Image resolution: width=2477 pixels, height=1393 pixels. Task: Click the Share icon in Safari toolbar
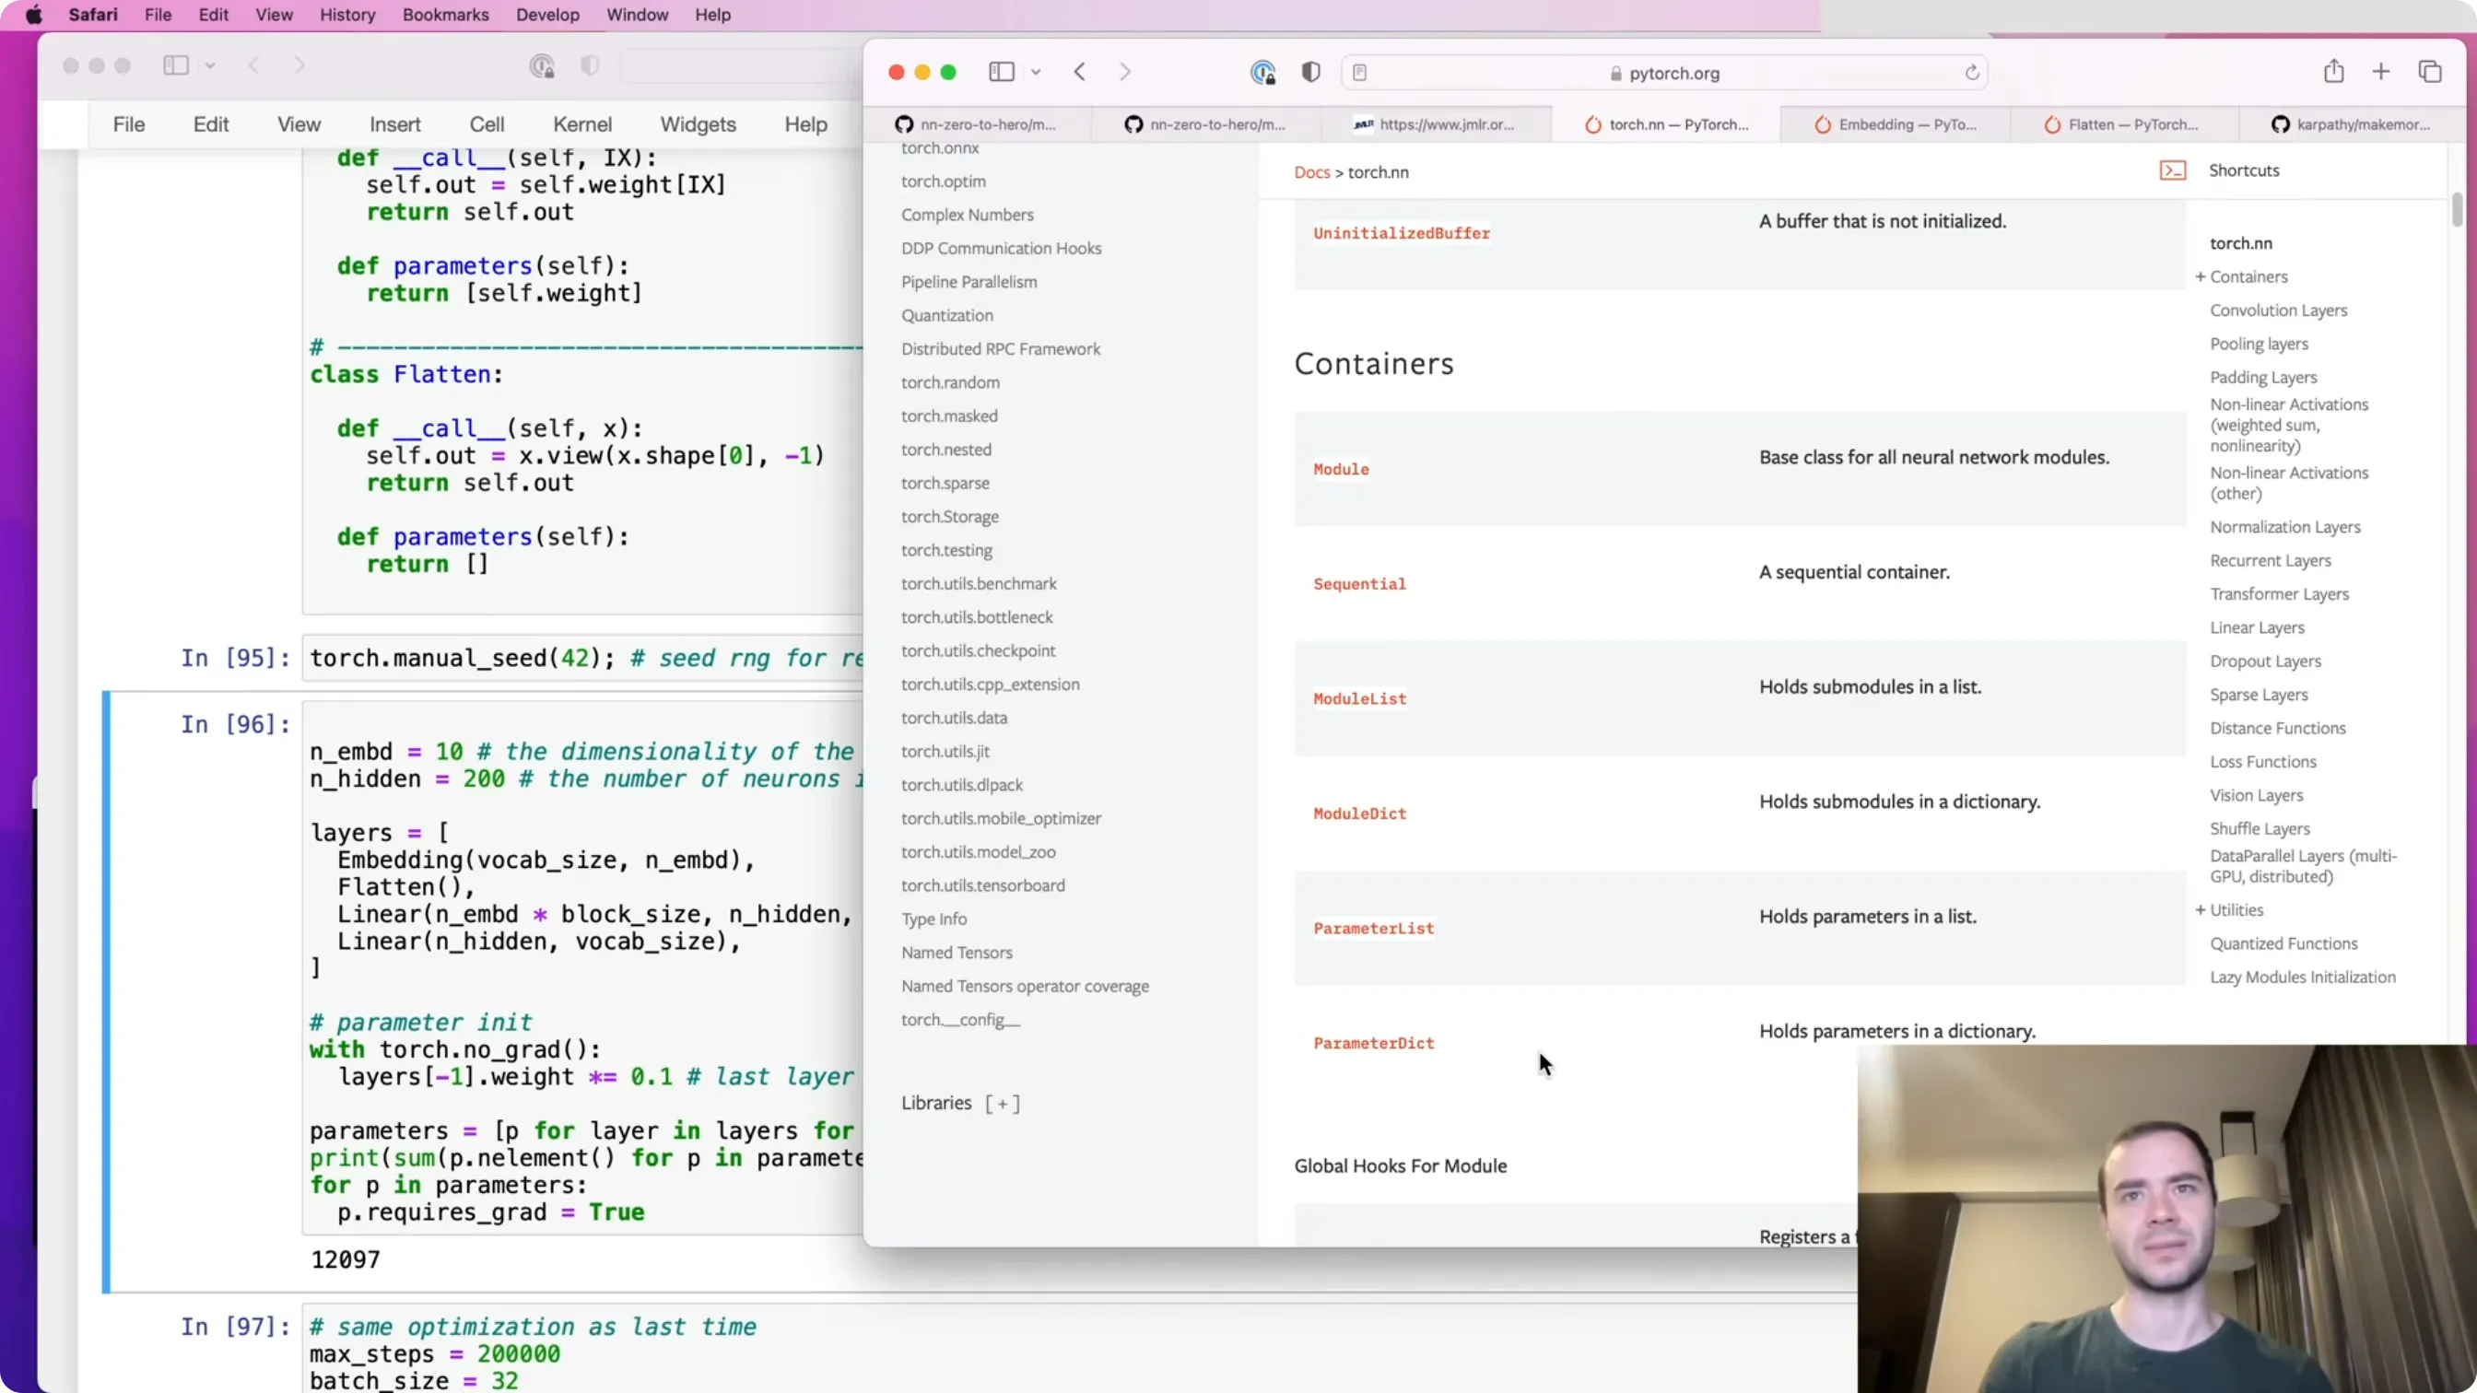2334,71
